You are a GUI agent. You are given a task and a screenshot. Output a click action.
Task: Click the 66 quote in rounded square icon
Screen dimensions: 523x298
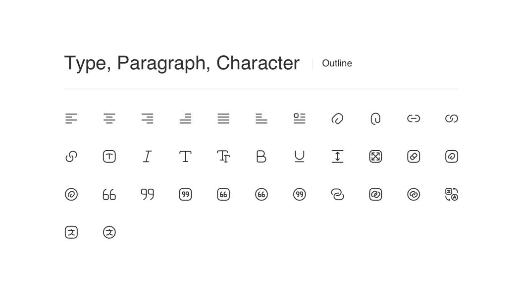223,195
